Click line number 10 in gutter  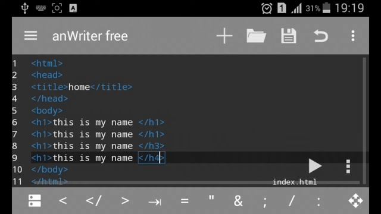17,169
